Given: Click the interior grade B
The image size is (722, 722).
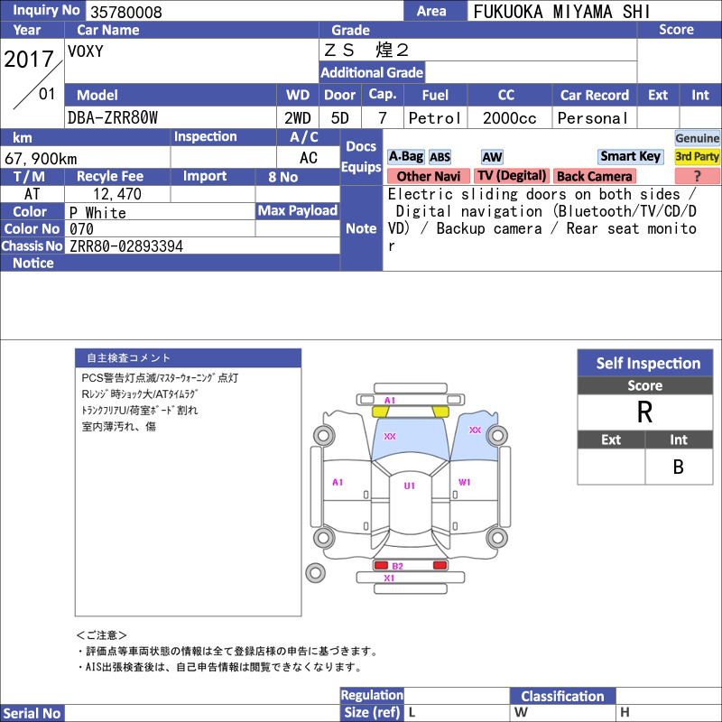Looking at the screenshot, I should (x=679, y=467).
